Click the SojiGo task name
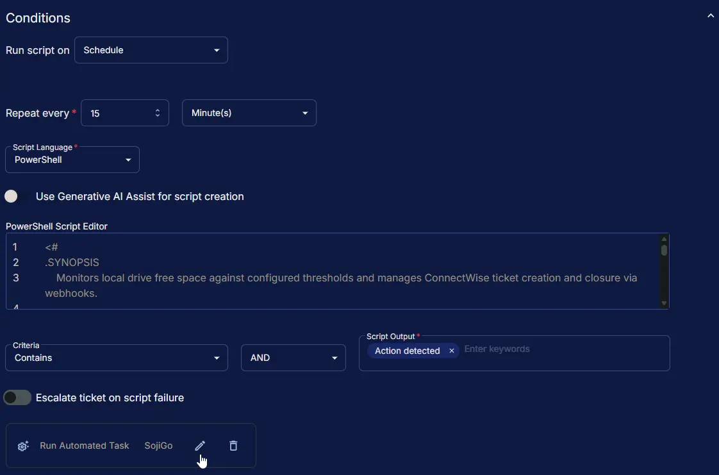Viewport: 719px width, 475px height. 159,446
